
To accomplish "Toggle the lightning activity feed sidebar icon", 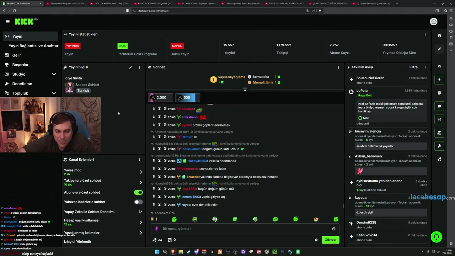I will coord(439,80).
